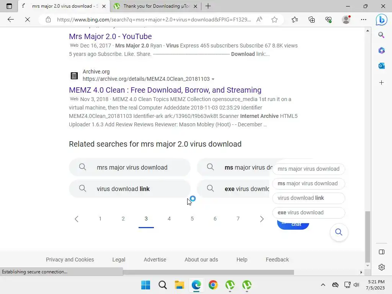Open Read aloud feature
The image size is (392, 294).
tap(259, 20)
